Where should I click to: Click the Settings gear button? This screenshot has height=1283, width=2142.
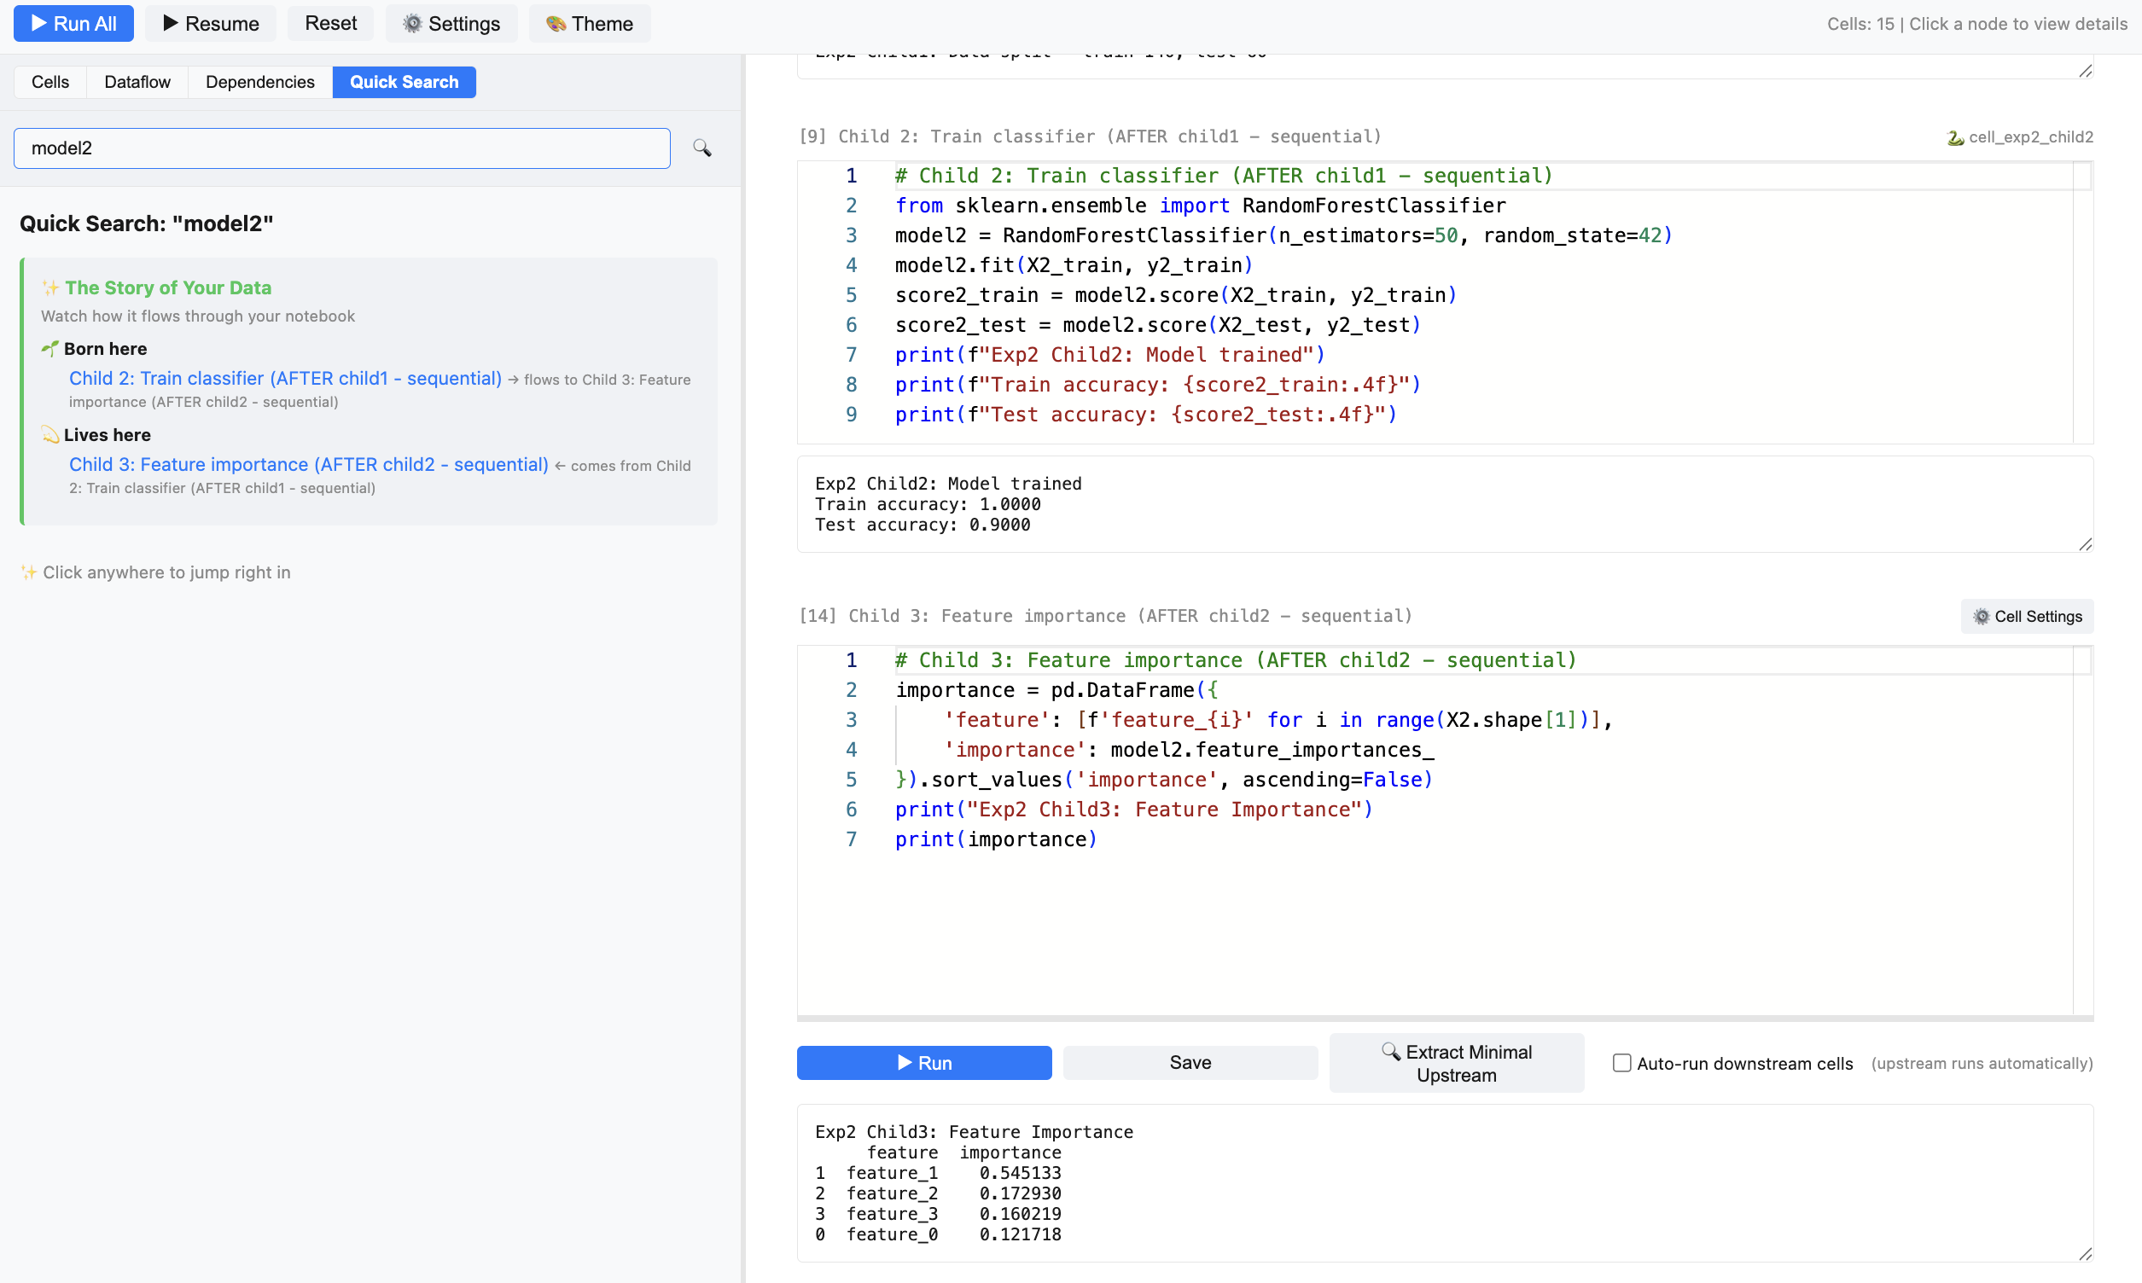pyautogui.click(x=451, y=23)
